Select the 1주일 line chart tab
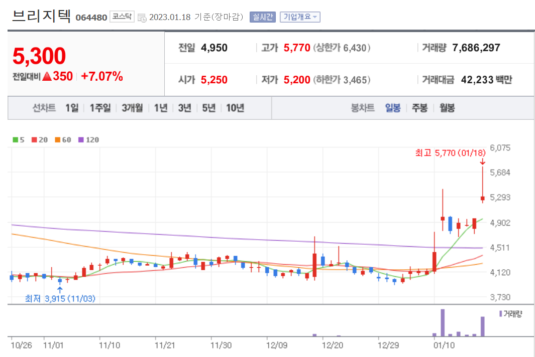 tap(100, 108)
